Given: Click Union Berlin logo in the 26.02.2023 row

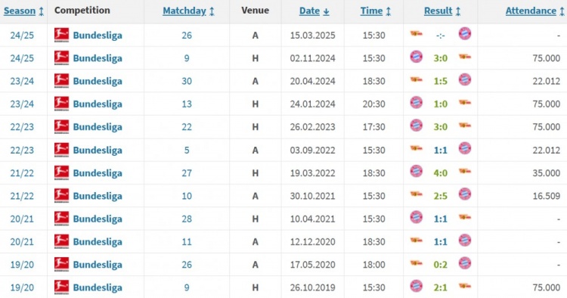Looking at the screenshot, I should (x=465, y=126).
